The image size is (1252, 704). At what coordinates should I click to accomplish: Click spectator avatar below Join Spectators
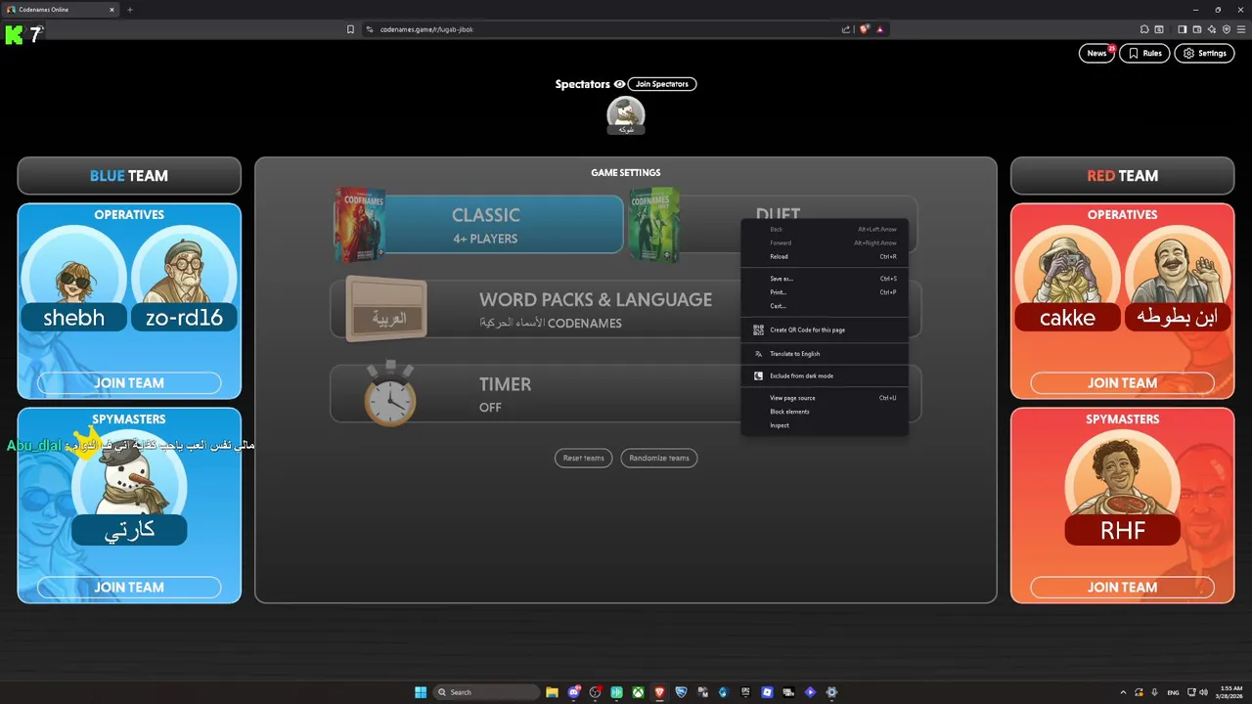(626, 113)
